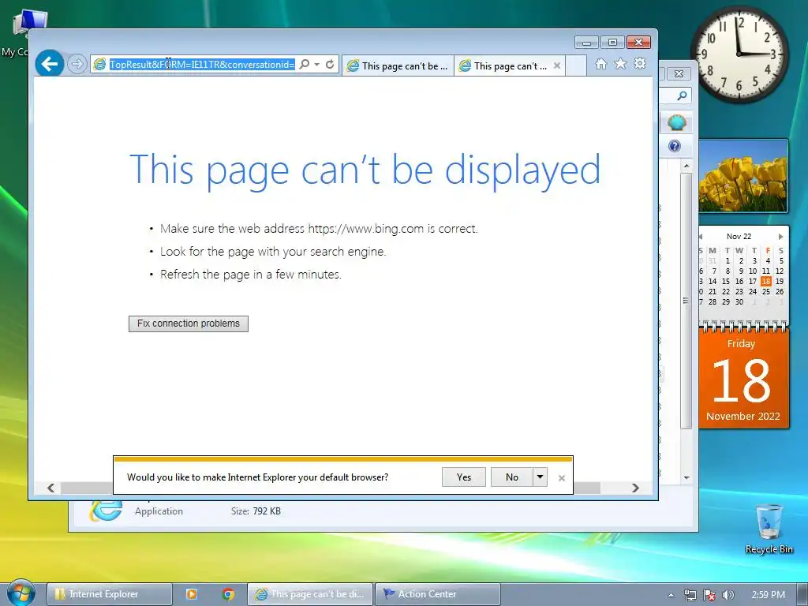The image size is (808, 606).
Task: Go to previous month in calendar gadget
Action: coord(701,237)
